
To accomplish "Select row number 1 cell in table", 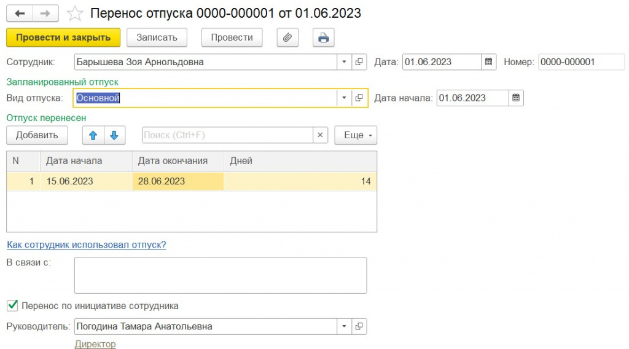I will tap(23, 181).
